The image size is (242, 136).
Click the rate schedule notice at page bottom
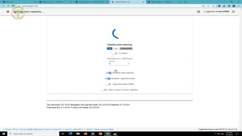pyautogui.click(x=59, y=129)
